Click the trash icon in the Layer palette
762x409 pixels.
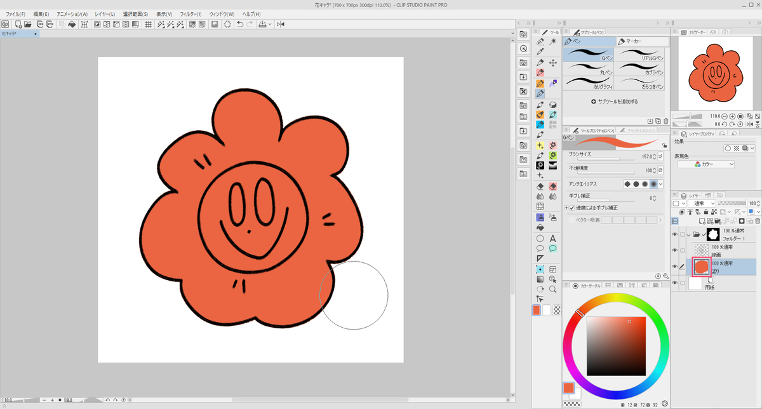click(757, 221)
